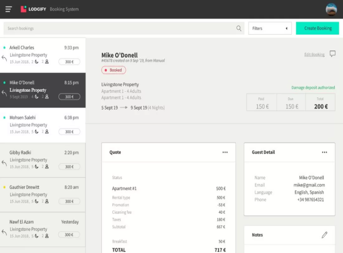The image size is (343, 253).
Task: Click phone number +34 987654321
Action: (x=310, y=200)
